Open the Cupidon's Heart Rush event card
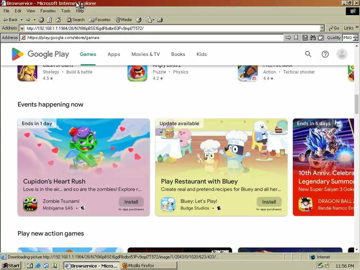This screenshot has height=270, width=360. (84, 167)
